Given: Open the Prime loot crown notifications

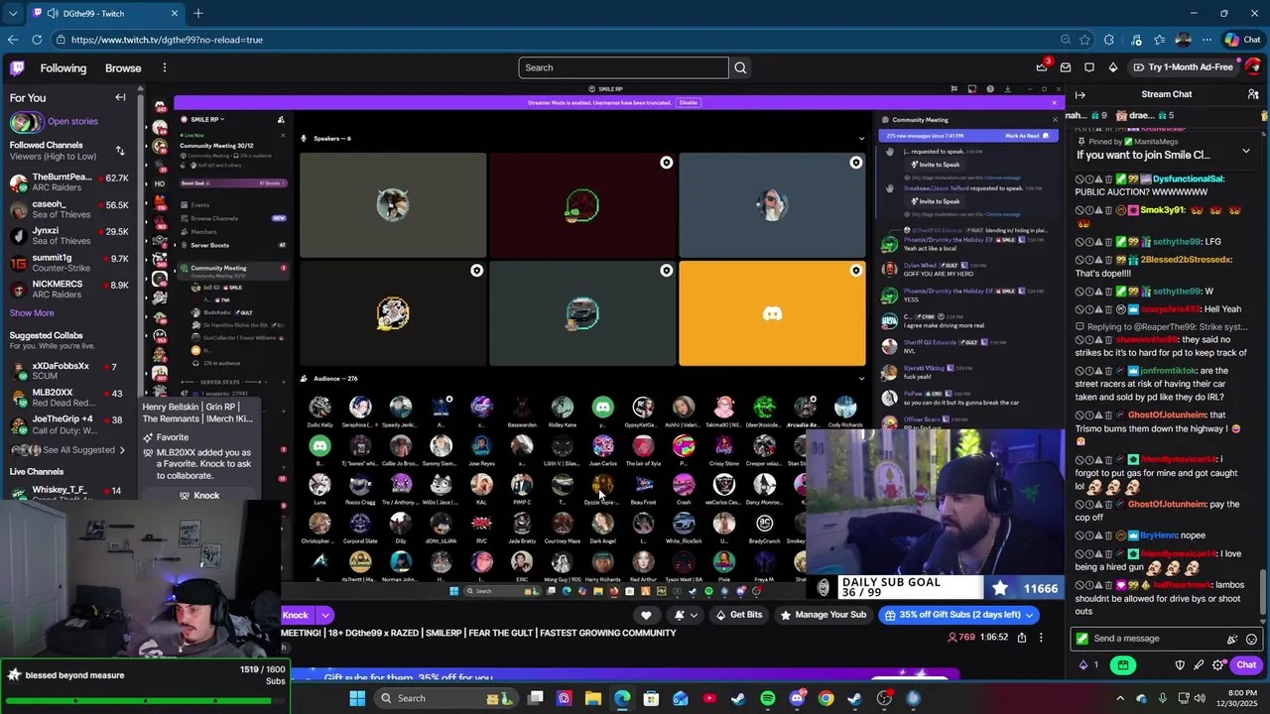Looking at the screenshot, I should click(x=1042, y=67).
